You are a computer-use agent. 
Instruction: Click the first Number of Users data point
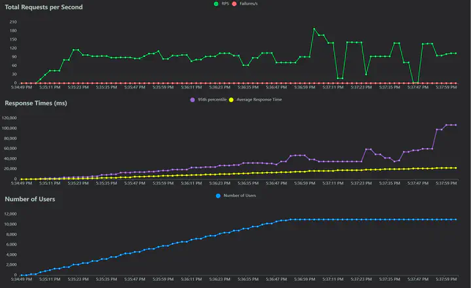coord(21,275)
